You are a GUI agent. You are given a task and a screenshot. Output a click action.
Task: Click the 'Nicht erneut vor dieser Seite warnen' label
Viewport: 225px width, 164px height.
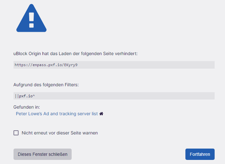60,133
